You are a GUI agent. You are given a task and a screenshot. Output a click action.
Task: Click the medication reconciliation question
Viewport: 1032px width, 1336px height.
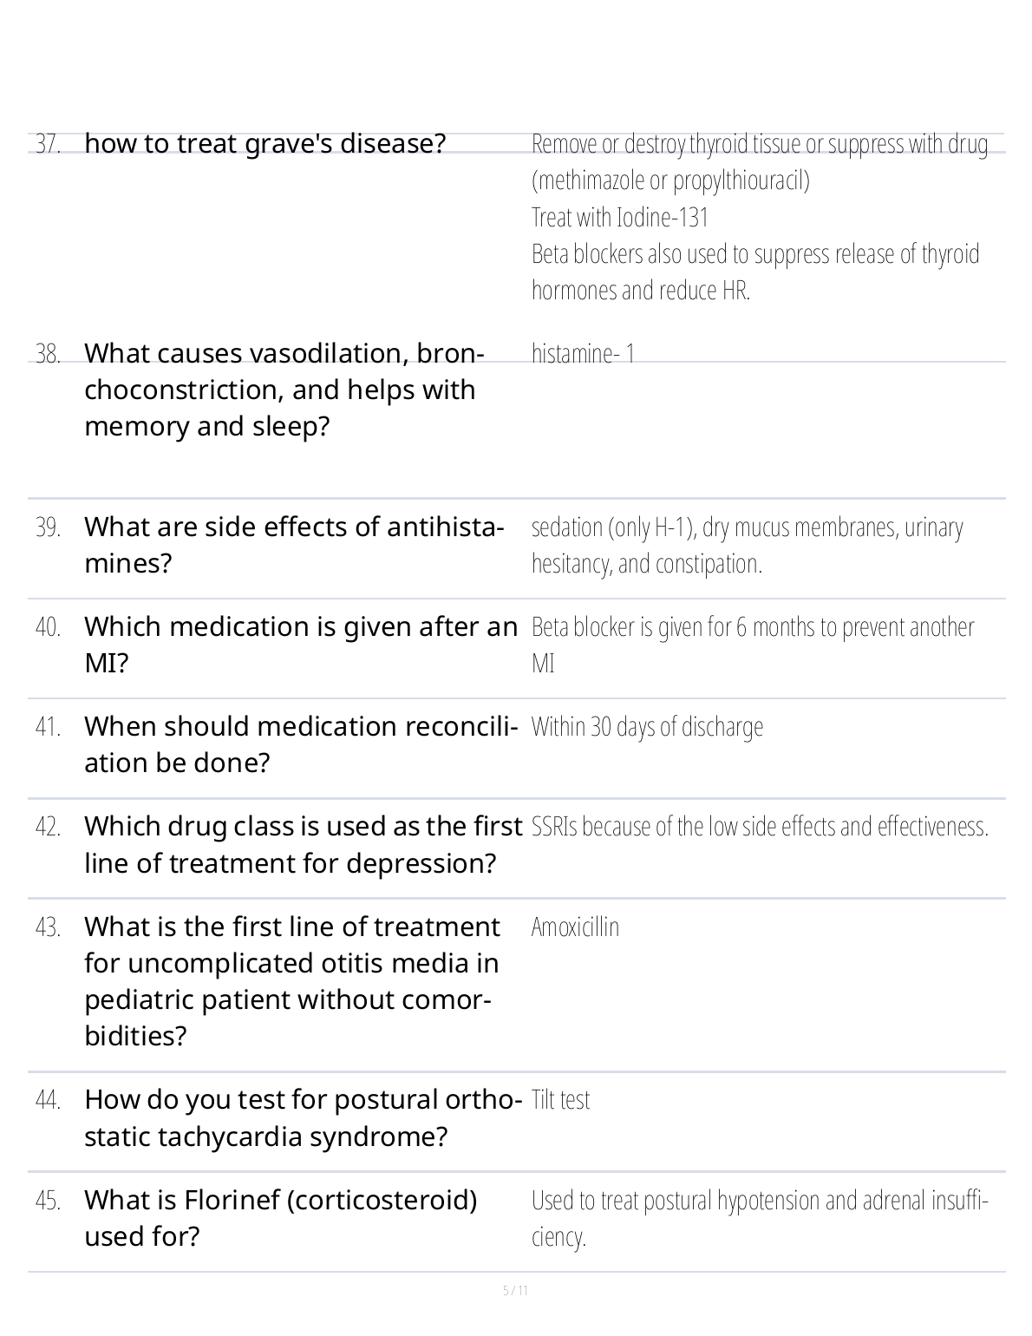[x=301, y=744]
